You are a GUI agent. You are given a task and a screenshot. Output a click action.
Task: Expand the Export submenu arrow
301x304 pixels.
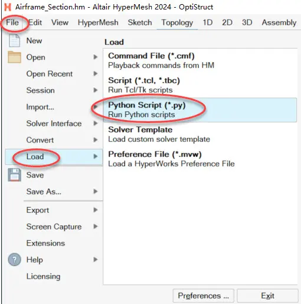pos(96,210)
